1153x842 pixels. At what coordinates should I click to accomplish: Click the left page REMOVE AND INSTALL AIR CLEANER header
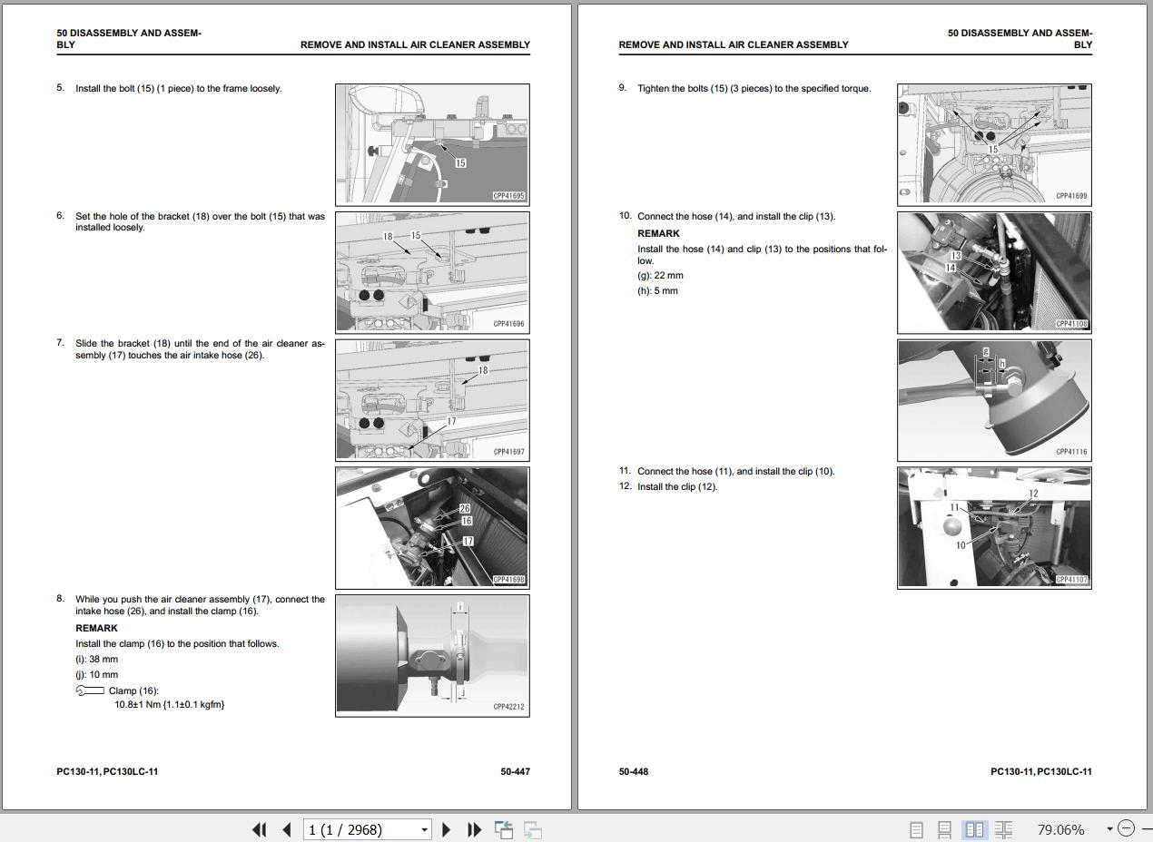click(x=415, y=44)
